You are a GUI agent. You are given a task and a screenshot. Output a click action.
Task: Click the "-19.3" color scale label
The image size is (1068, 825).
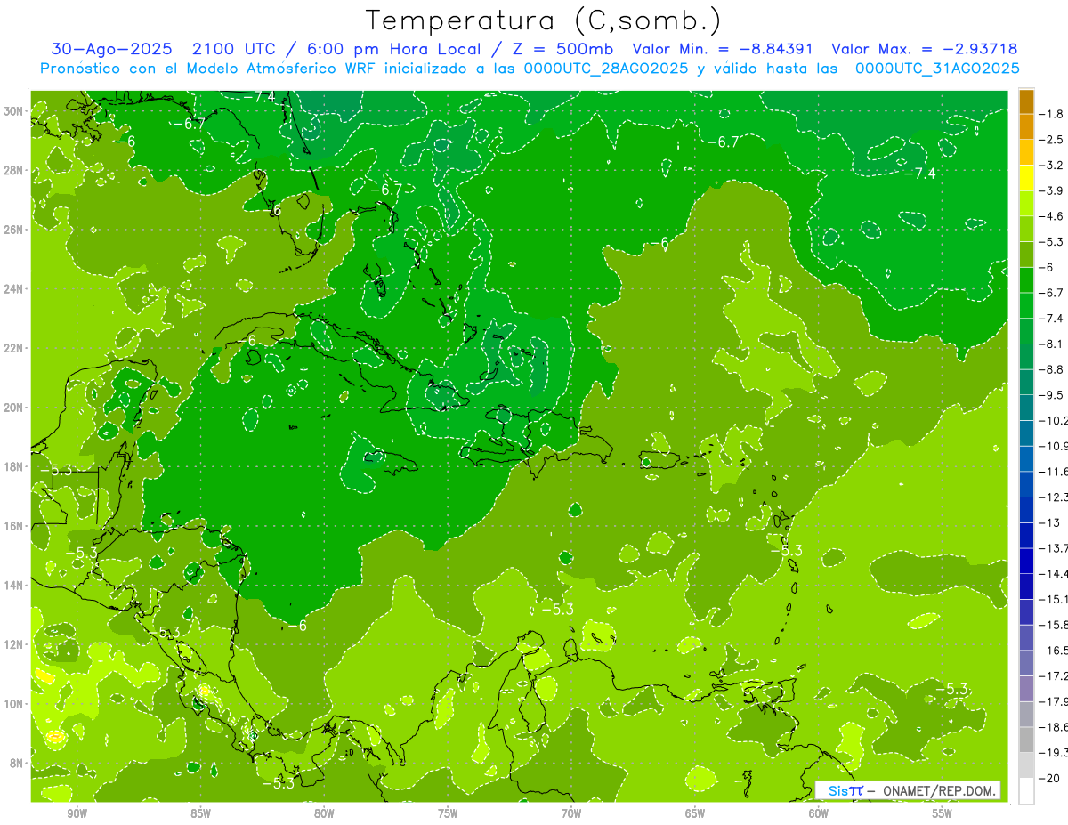tap(1054, 753)
